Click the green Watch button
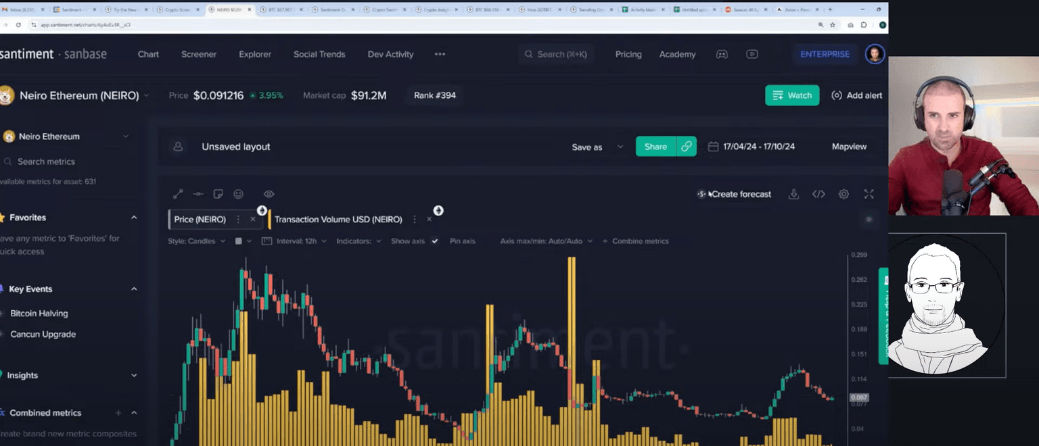This screenshot has width=1039, height=446. tap(791, 95)
